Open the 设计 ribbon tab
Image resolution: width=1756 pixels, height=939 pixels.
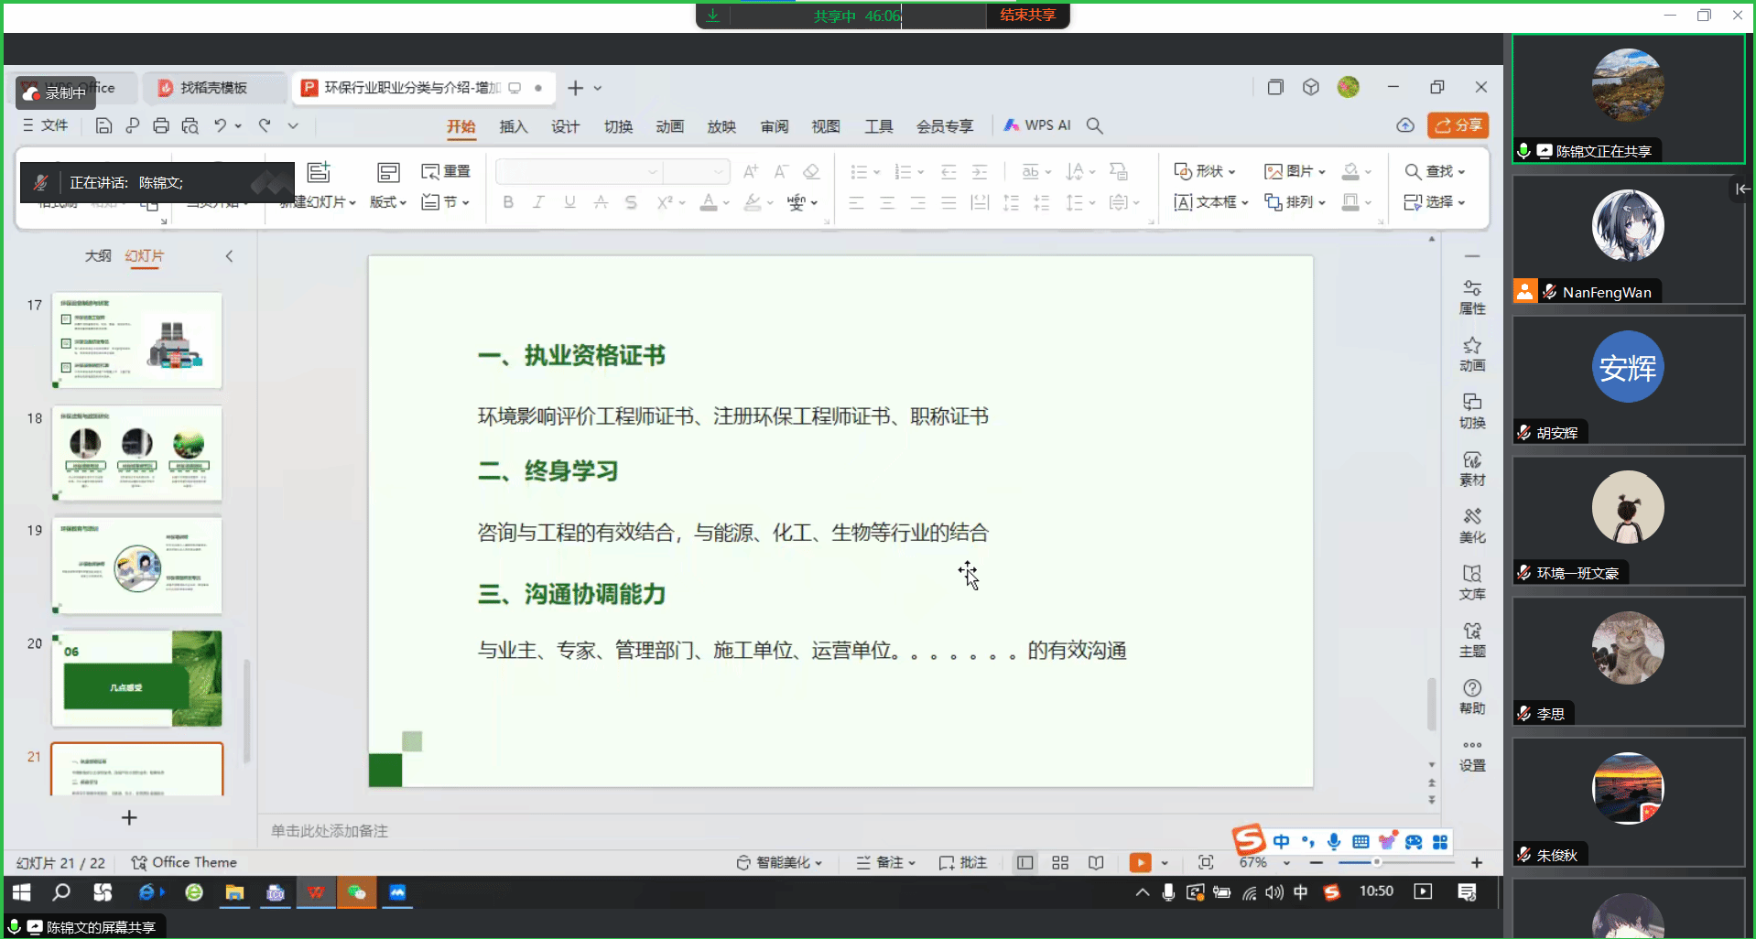pos(565,126)
